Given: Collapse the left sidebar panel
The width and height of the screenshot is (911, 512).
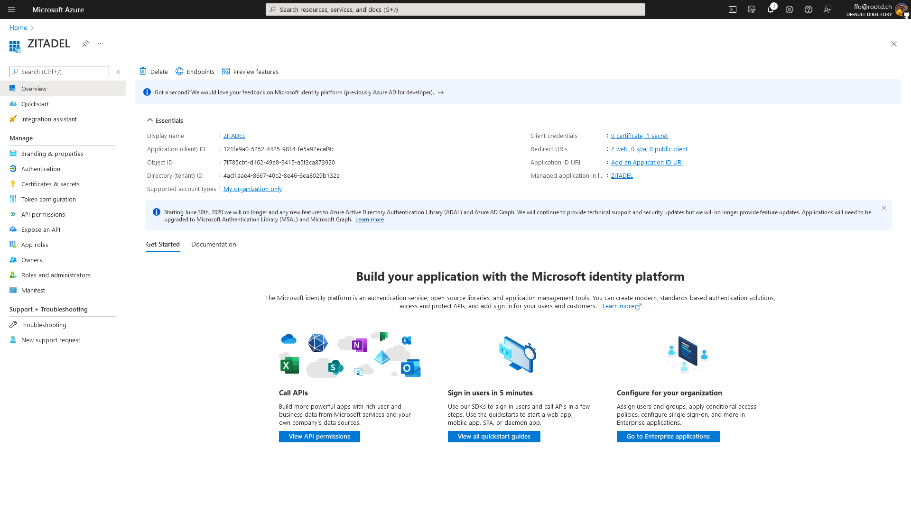Looking at the screenshot, I should pyautogui.click(x=118, y=71).
